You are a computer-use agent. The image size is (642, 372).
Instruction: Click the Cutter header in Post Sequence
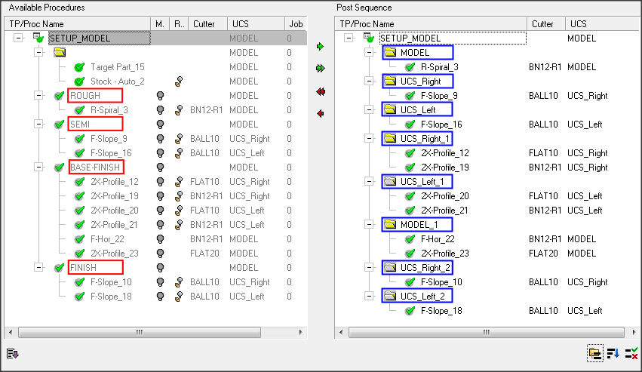click(x=546, y=24)
